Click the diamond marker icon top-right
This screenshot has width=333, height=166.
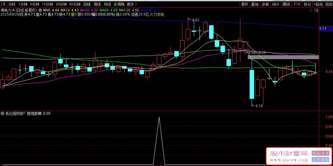pos(310,10)
